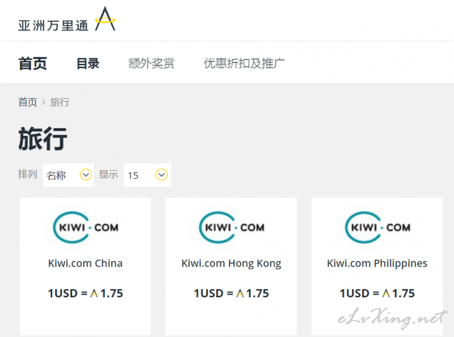Click the Asia Miles 亚洲万里通 logo
Viewport: 454px width, 337px height.
pyautogui.click(x=66, y=19)
